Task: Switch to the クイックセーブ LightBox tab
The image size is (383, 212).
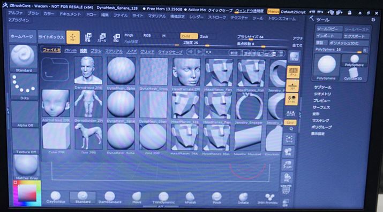Action: point(170,52)
